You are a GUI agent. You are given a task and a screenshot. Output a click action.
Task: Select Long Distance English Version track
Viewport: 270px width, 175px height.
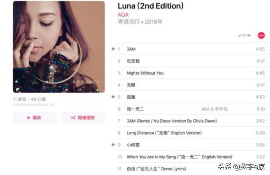click(191, 133)
